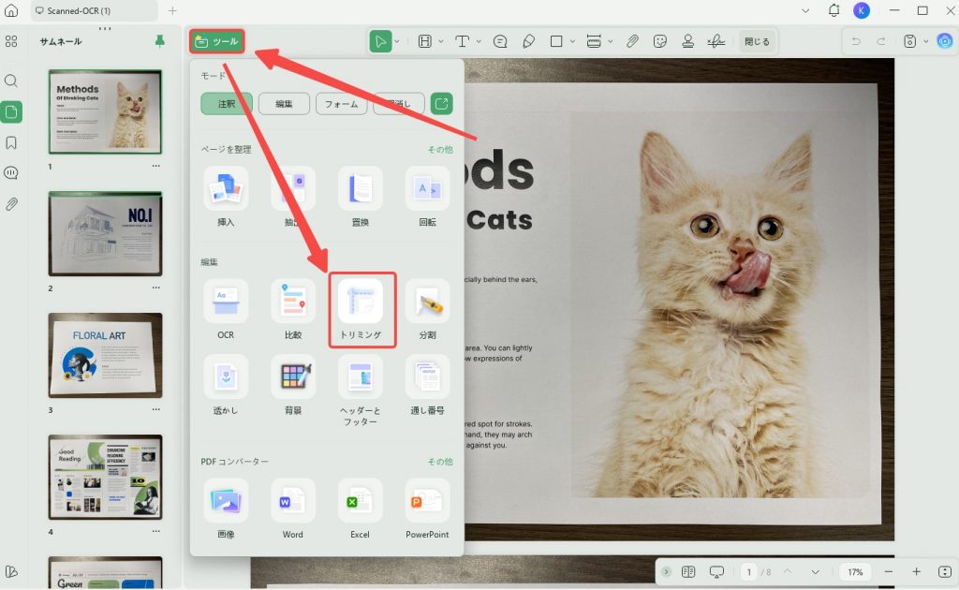Open the sticker tool
The image size is (959, 590).
tap(660, 41)
